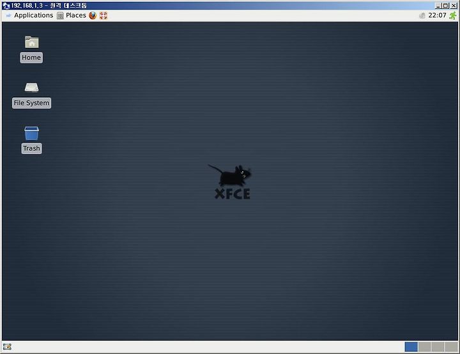
Task: Open the File System drive icon
Action: tap(32, 87)
